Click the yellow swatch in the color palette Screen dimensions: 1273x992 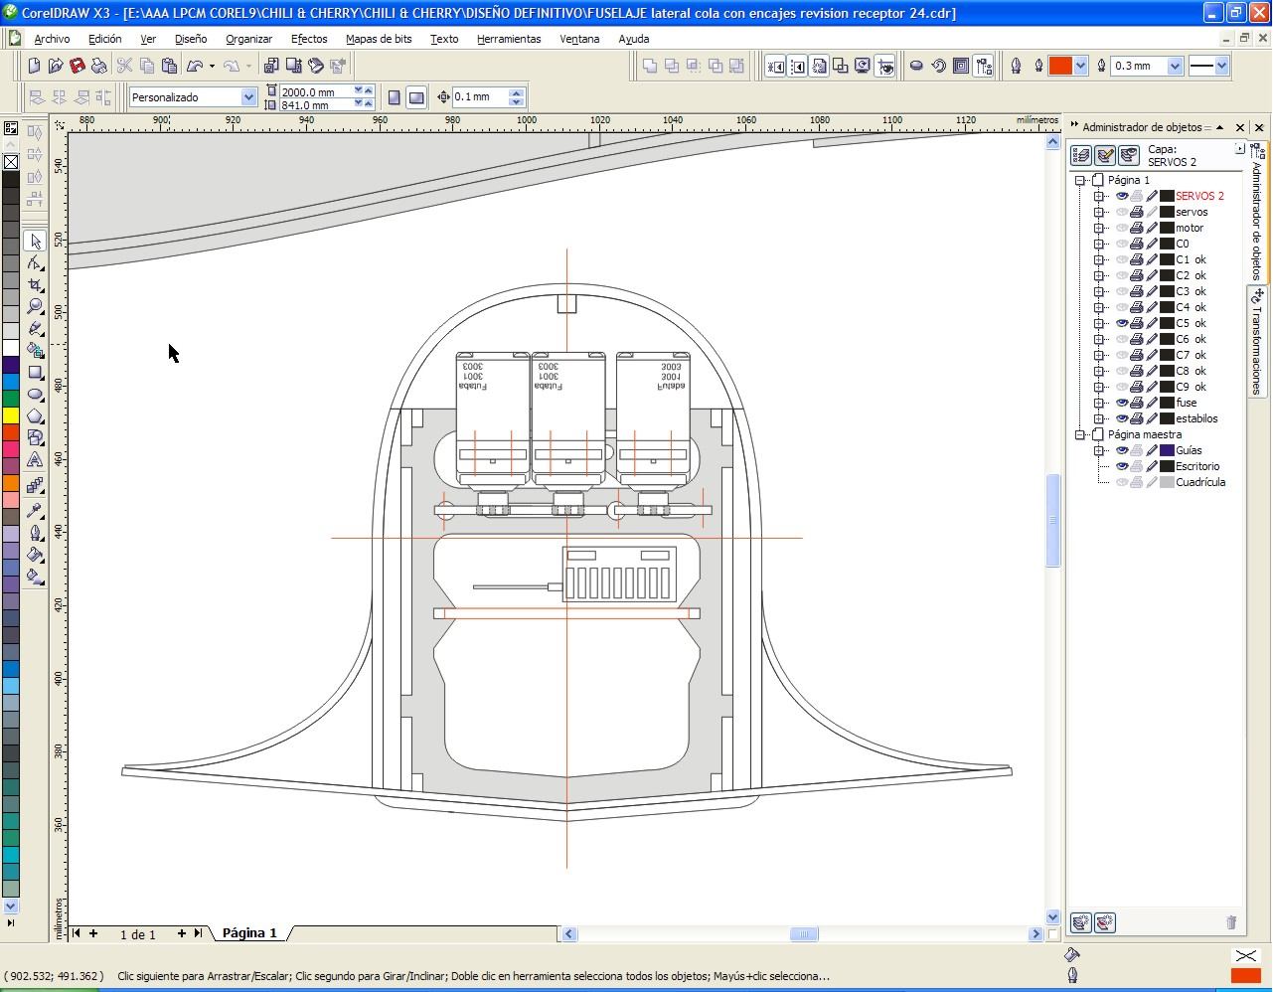[11, 415]
